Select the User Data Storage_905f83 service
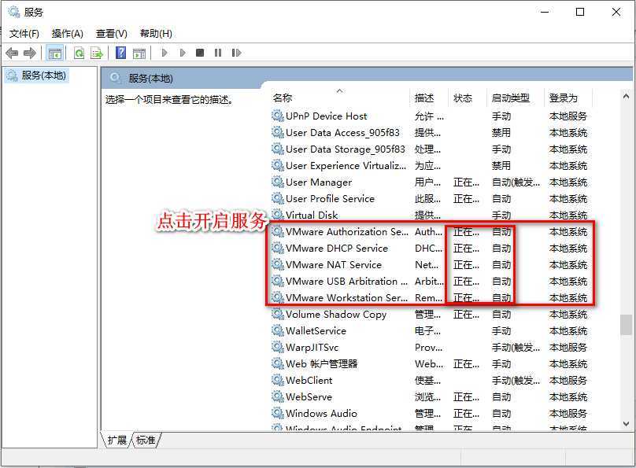 [346, 149]
